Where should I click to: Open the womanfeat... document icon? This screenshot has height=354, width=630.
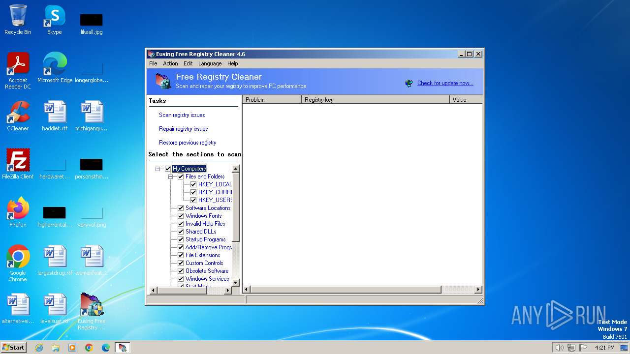[x=92, y=260]
